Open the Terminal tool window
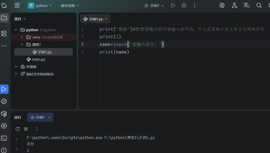The width and height of the screenshot is (270, 153). tap(4, 138)
